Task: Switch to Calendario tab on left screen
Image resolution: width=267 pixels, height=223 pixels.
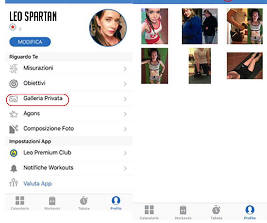Action: tap(20, 203)
